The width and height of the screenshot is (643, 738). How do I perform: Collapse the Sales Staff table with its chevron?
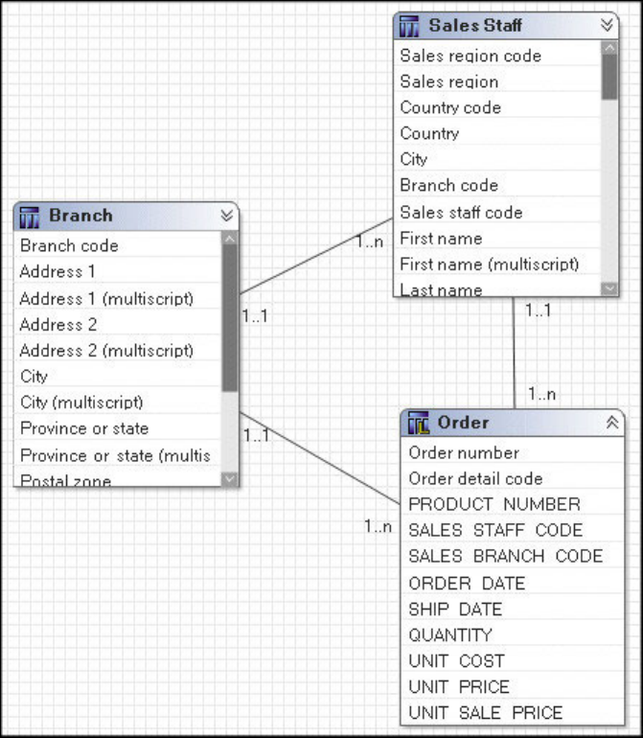point(607,26)
